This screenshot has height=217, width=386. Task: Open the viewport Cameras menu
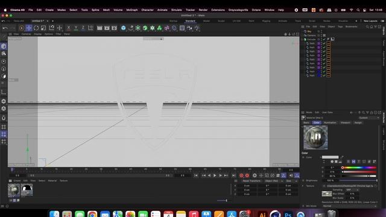pyautogui.click(x=26, y=34)
